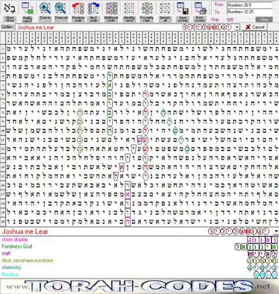Select the 'show,display' code entry
This screenshot has height=294, width=279.
pyautogui.click(x=15, y=239)
